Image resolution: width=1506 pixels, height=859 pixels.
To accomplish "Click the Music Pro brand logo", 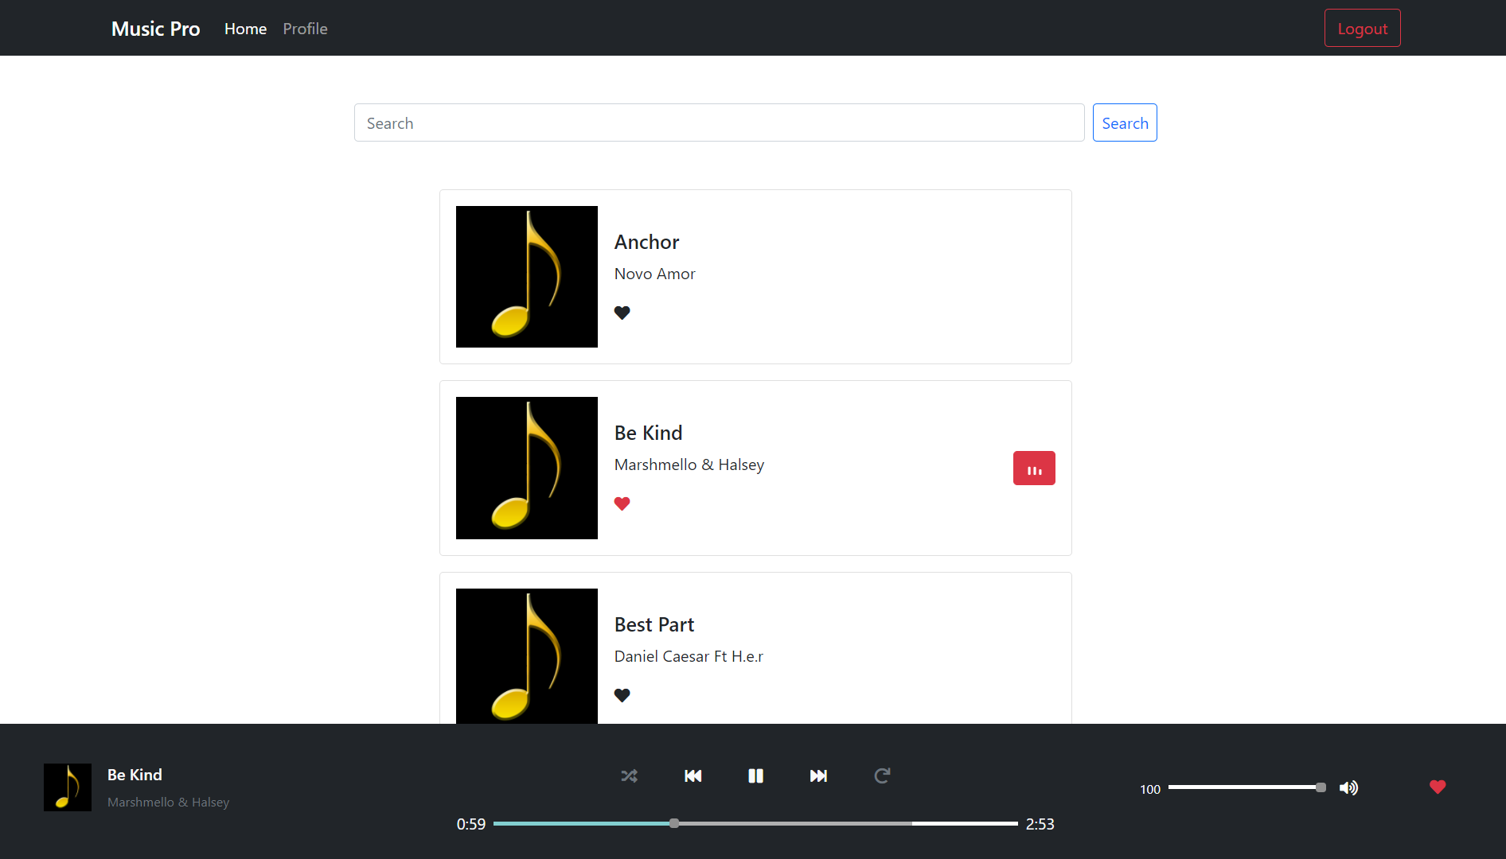I will pyautogui.click(x=155, y=29).
